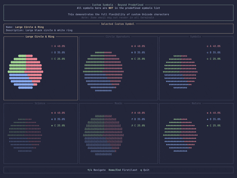237x178 pixels.
Task: Click the legend symbol for A in Large Circle & Ring
Action: pyautogui.click(x=52, y=46)
